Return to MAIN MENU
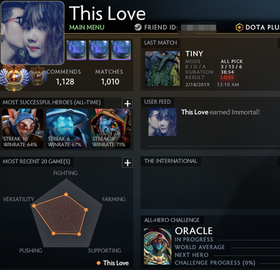Screen dimensions: 280x270 tap(87, 28)
